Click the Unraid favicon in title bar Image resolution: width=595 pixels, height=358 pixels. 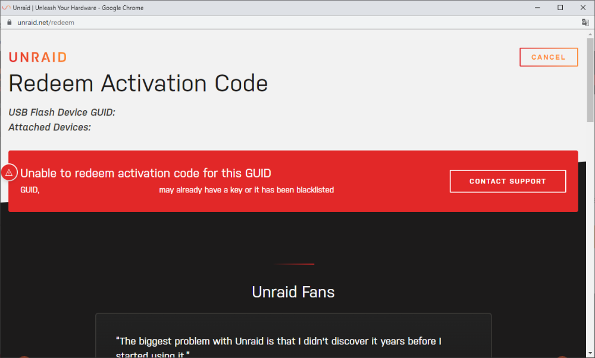tap(7, 8)
